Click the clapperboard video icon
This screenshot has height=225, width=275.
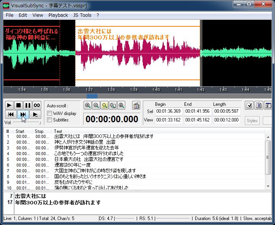point(136,105)
